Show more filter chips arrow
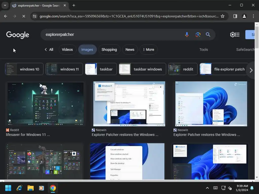 [x=251, y=70]
